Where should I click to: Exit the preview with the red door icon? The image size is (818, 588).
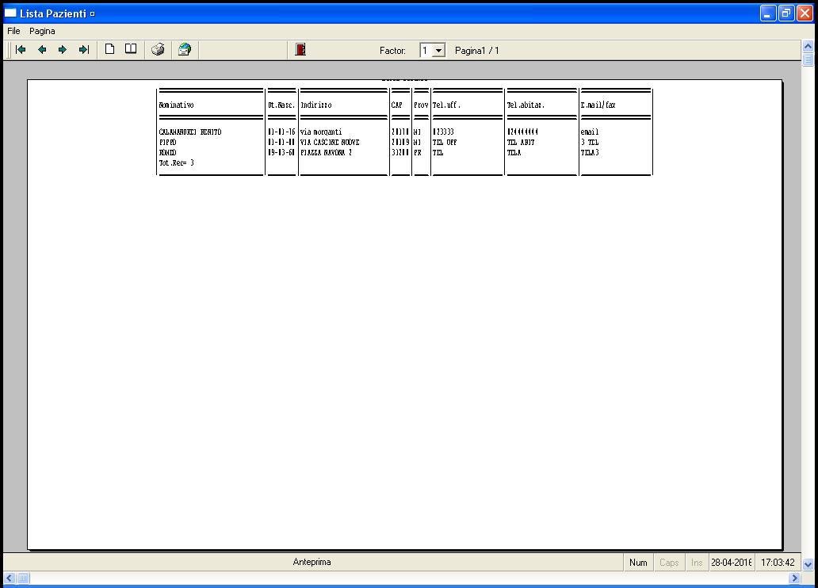300,50
